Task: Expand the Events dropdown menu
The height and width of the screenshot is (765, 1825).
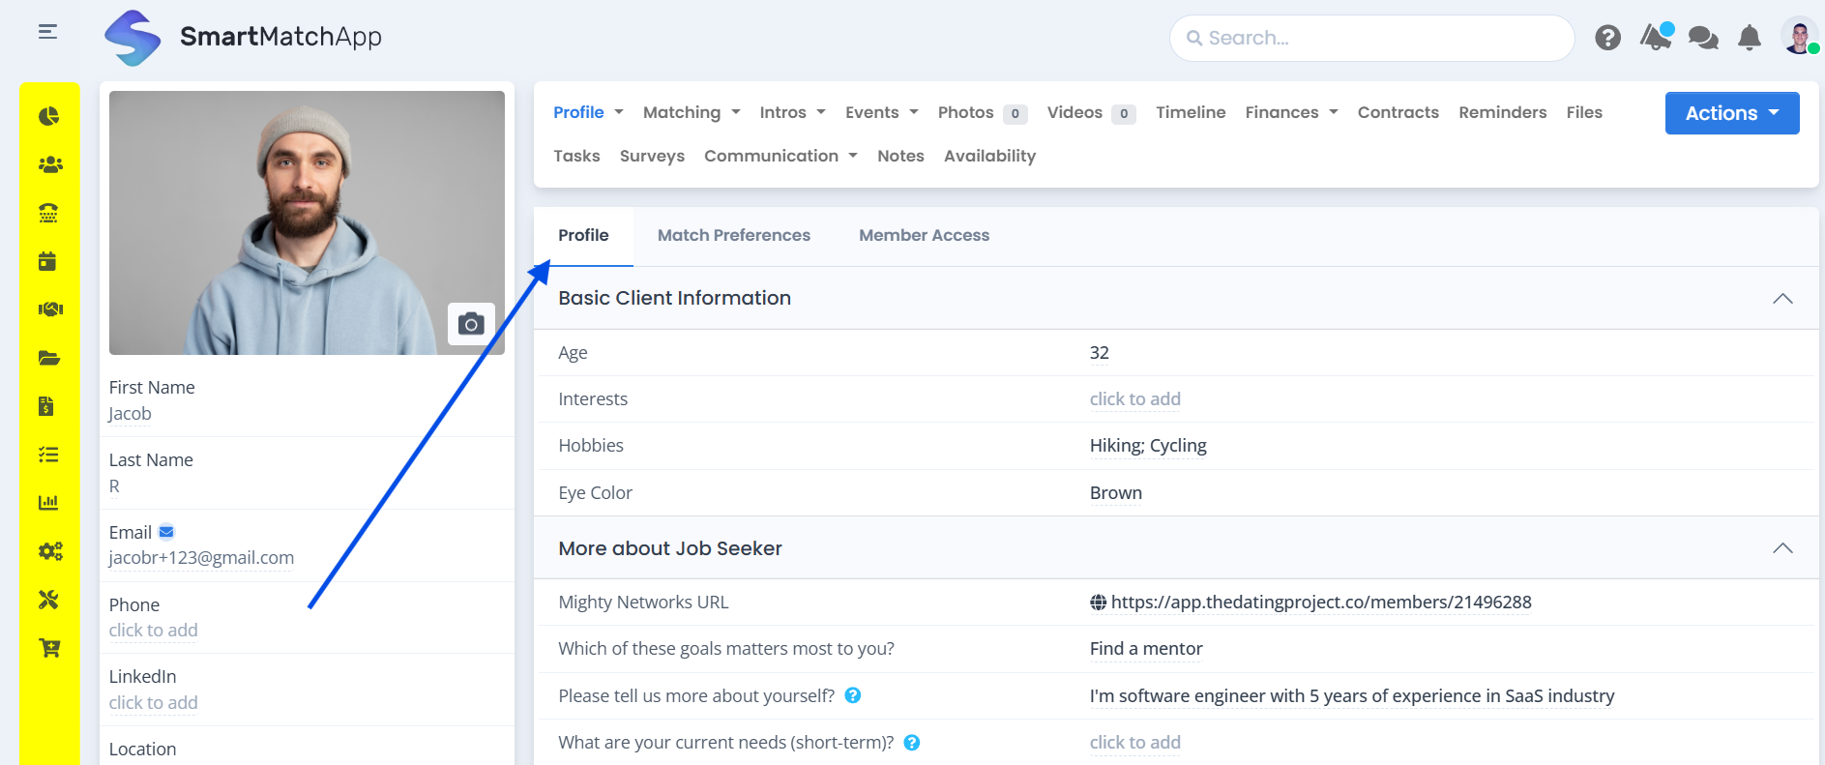Action: (881, 112)
